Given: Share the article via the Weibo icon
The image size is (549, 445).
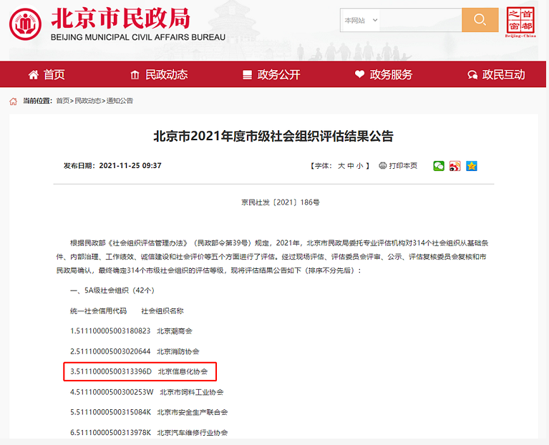Looking at the screenshot, I should point(455,166).
